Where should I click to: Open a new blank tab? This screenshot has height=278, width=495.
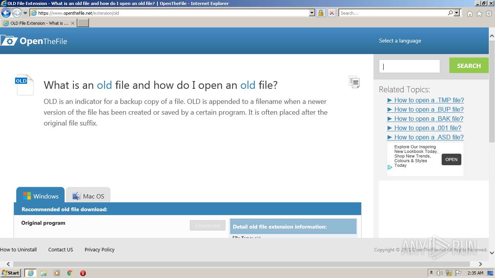(83, 23)
